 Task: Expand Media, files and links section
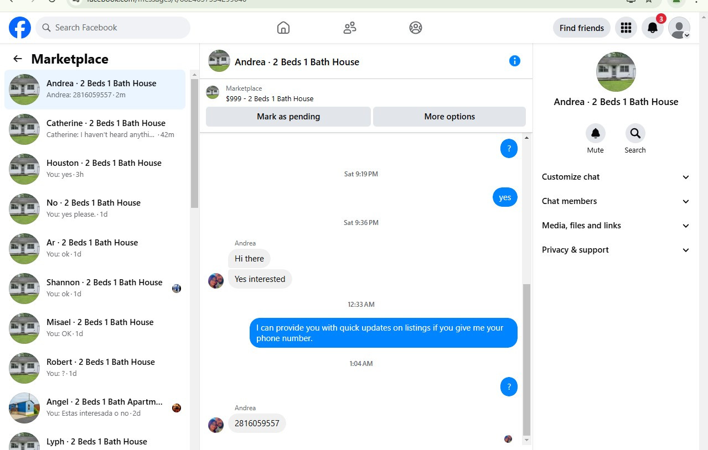(616, 226)
